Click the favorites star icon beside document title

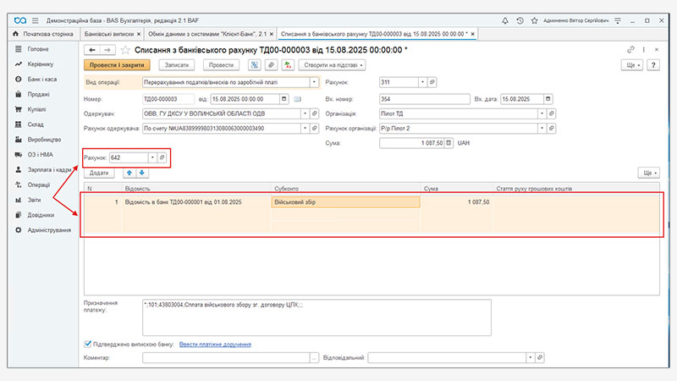tap(124, 50)
